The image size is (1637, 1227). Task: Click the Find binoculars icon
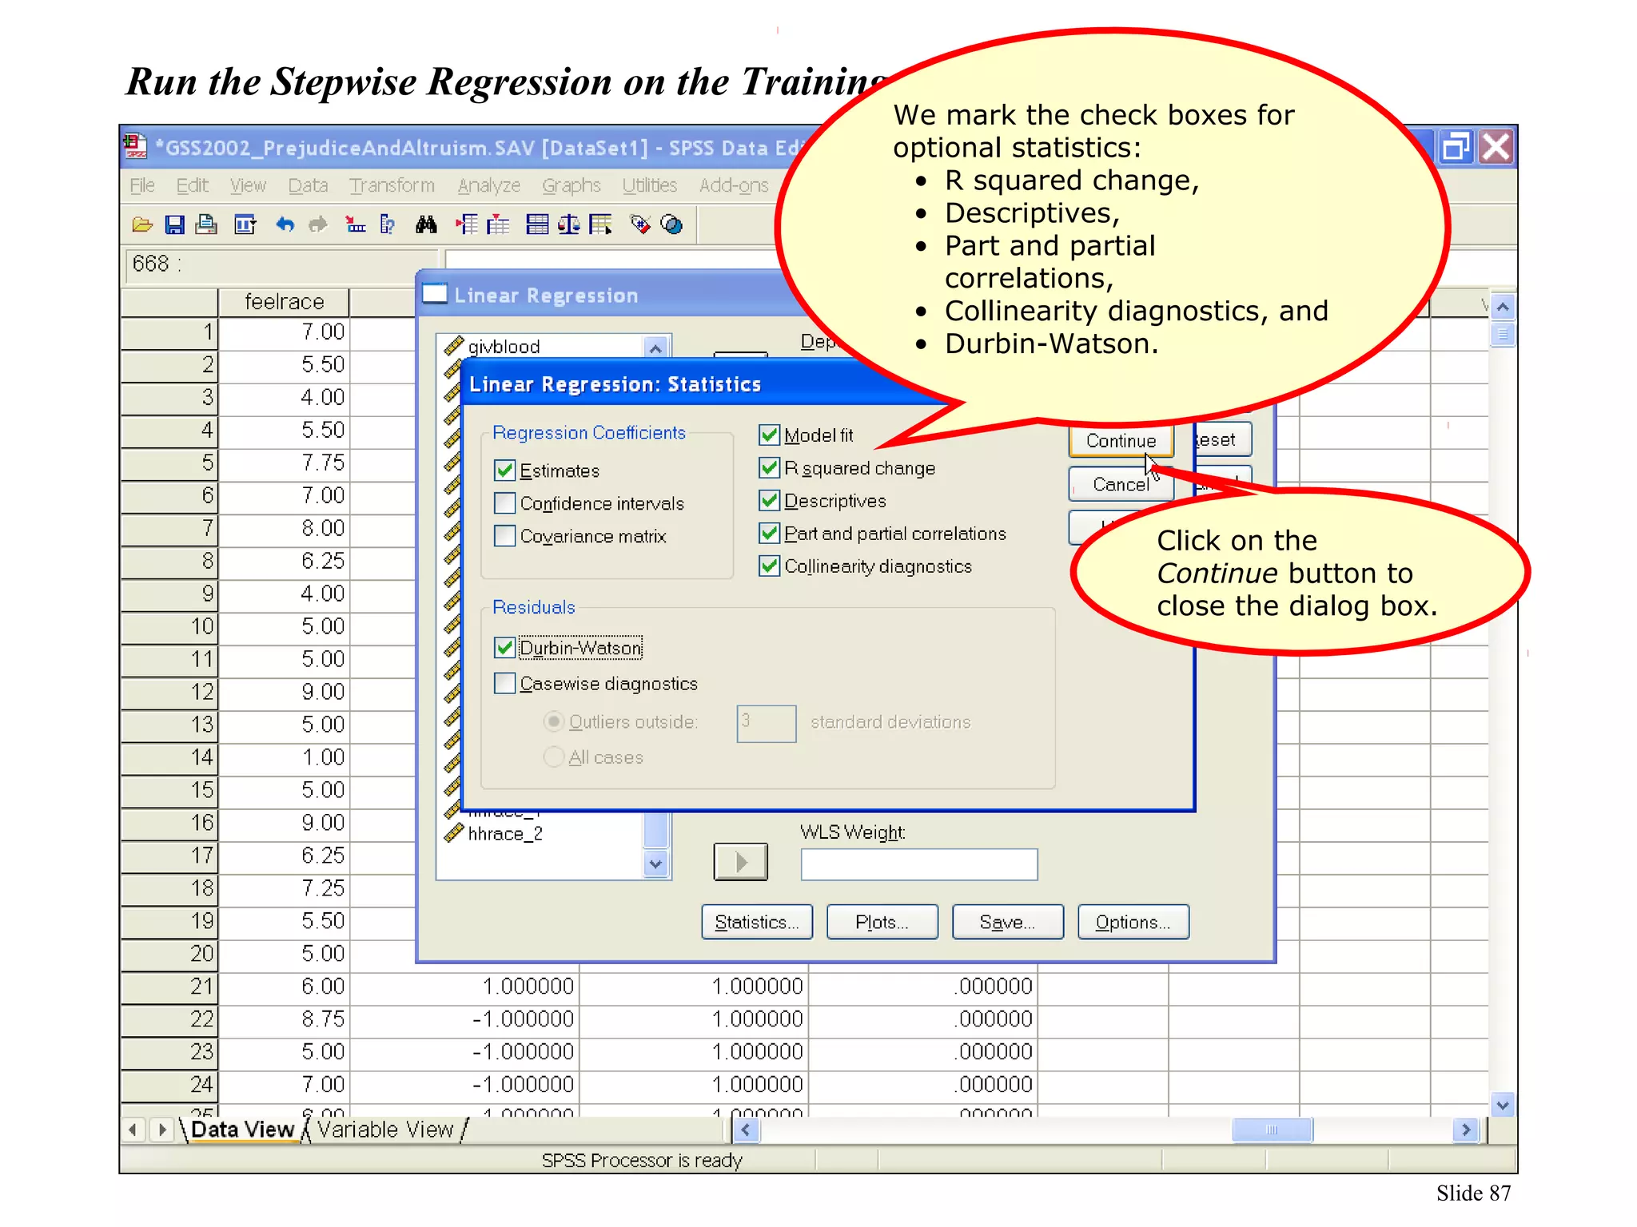426,225
